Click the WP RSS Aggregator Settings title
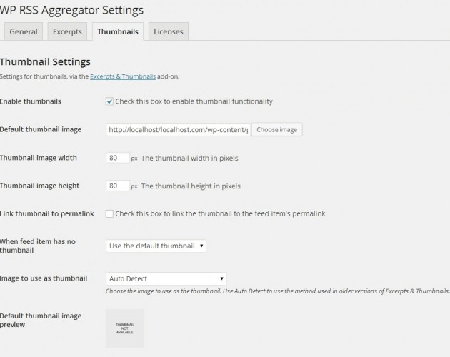Viewport: 450px width, 357px height. tap(71, 10)
